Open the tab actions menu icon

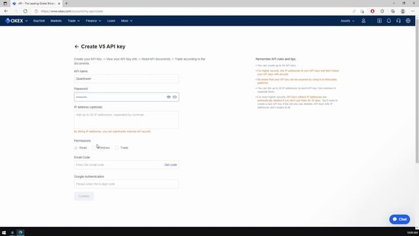5,3
